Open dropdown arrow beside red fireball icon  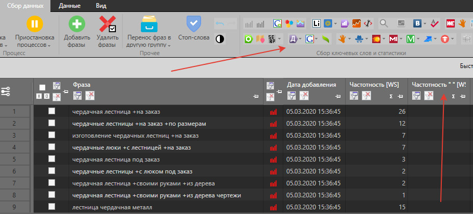click(384, 39)
